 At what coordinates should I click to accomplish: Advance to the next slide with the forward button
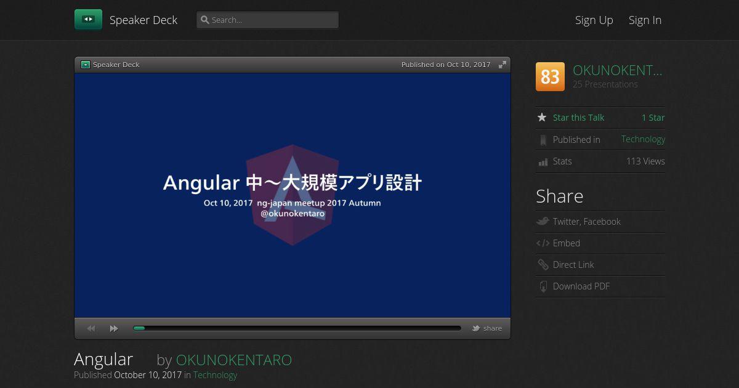(114, 328)
